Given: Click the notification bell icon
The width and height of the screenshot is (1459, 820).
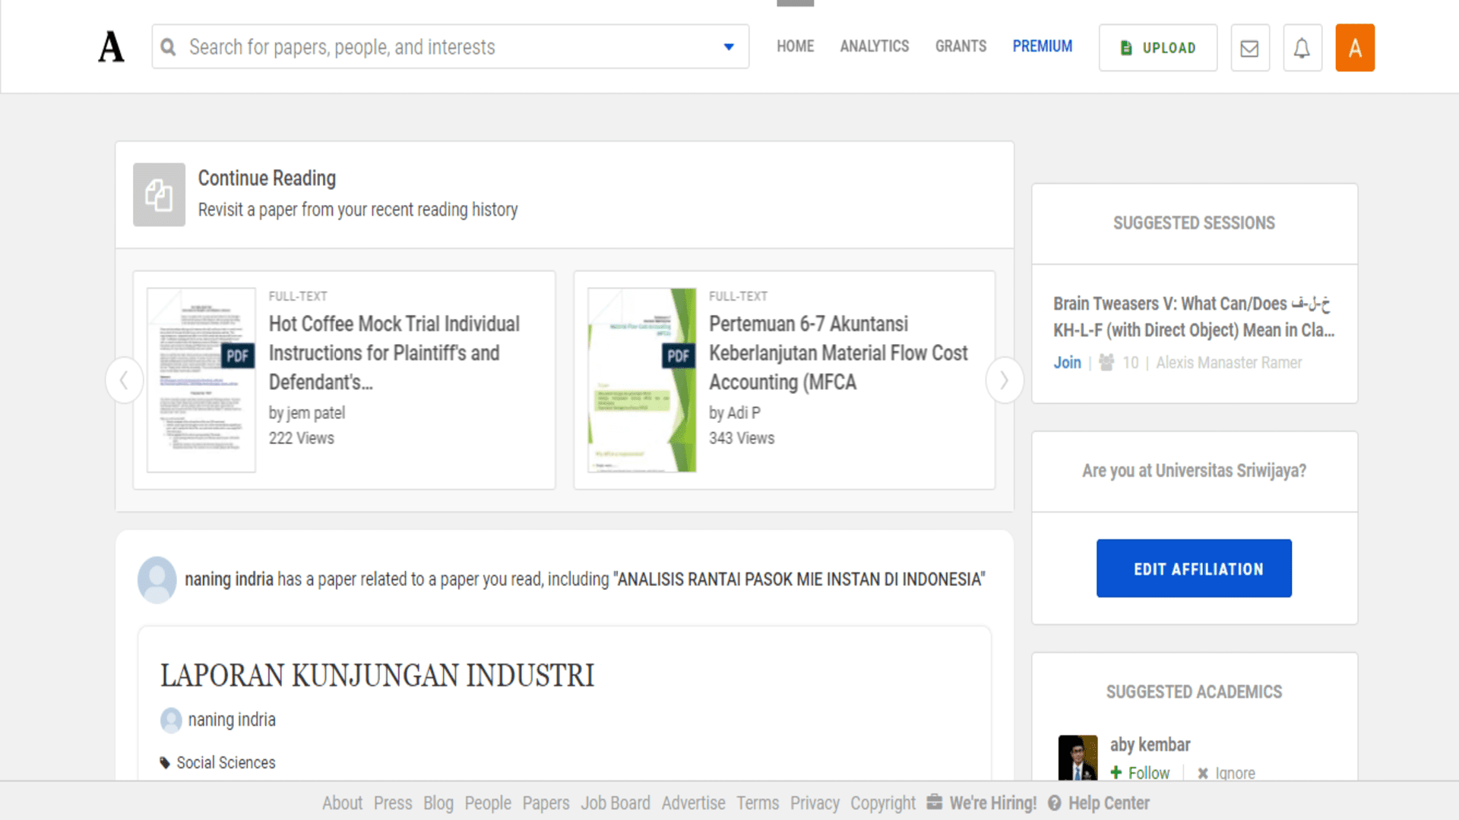Looking at the screenshot, I should coord(1302,47).
